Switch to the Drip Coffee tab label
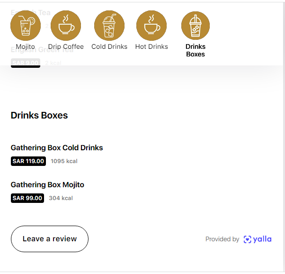This screenshot has height=274, width=285. point(66,46)
